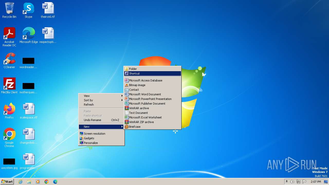The height and width of the screenshot is (185, 329).
Task: Select the FileZilla Client icon
Action: point(9,86)
